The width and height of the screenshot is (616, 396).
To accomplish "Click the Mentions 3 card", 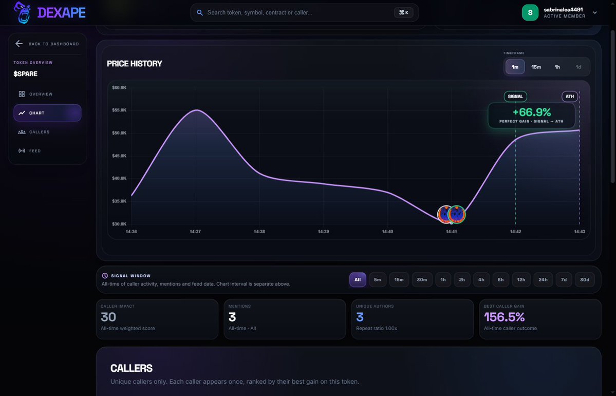I will point(285,319).
